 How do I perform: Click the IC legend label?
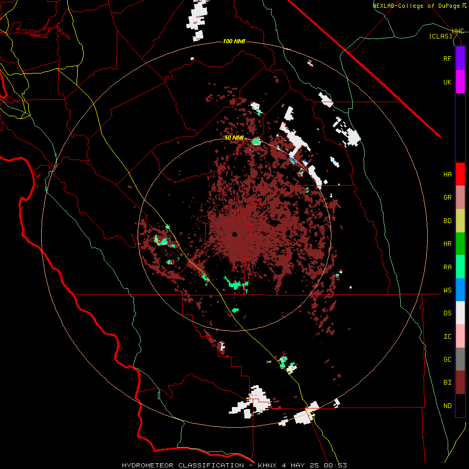click(x=447, y=337)
